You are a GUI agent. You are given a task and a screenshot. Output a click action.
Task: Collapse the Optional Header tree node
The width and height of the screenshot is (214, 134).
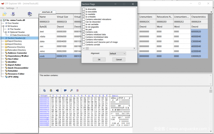click(6, 32)
